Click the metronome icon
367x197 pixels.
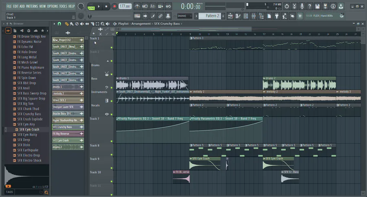point(137,7)
